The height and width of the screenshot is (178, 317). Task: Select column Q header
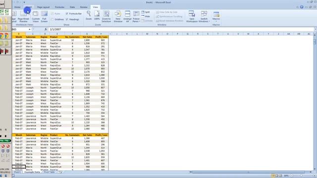187,34
